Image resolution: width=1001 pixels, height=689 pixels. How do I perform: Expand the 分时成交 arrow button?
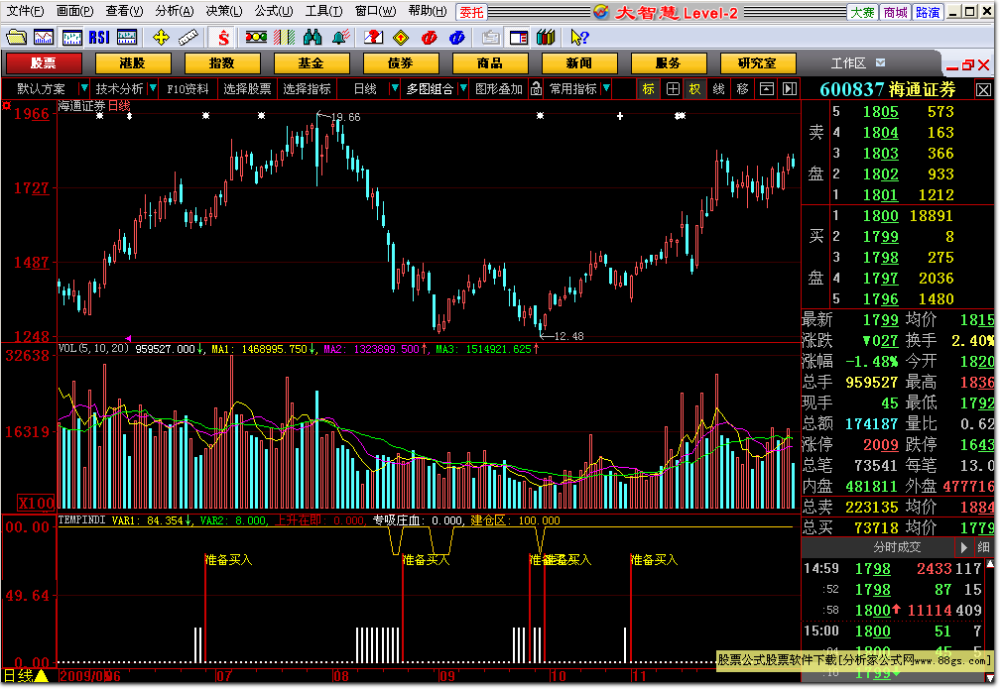pyautogui.click(x=963, y=547)
